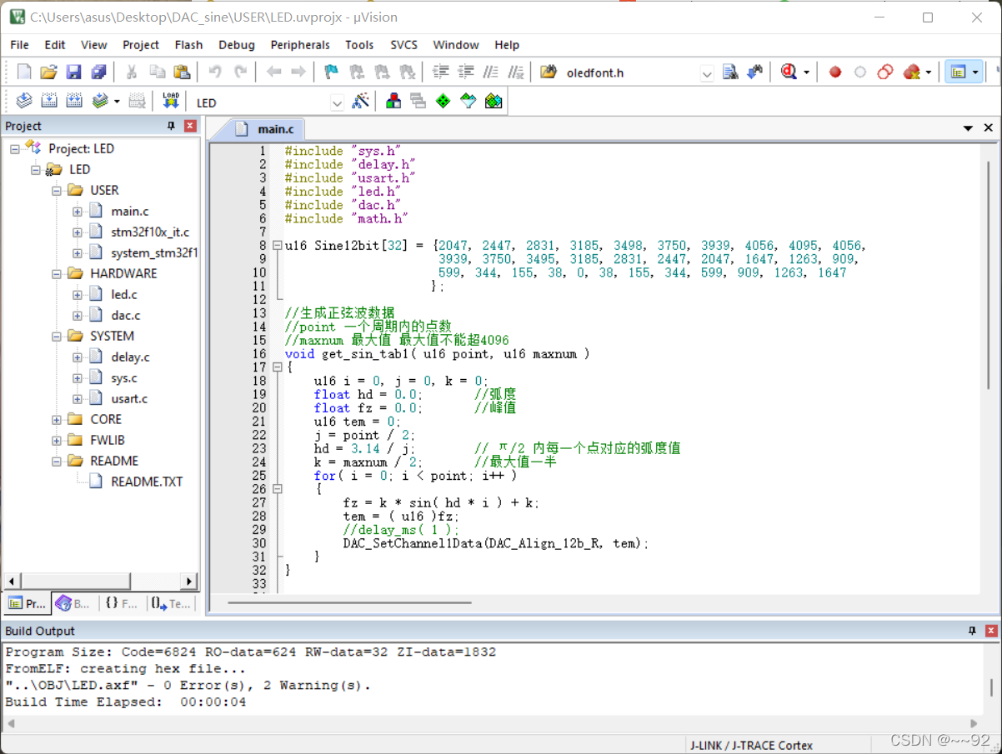
Task: Open the oledfont.h find combo box dropdown
Action: click(x=707, y=73)
